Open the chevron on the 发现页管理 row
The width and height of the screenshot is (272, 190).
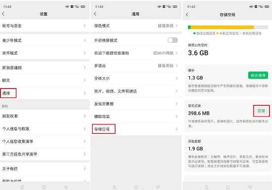pos(177,104)
